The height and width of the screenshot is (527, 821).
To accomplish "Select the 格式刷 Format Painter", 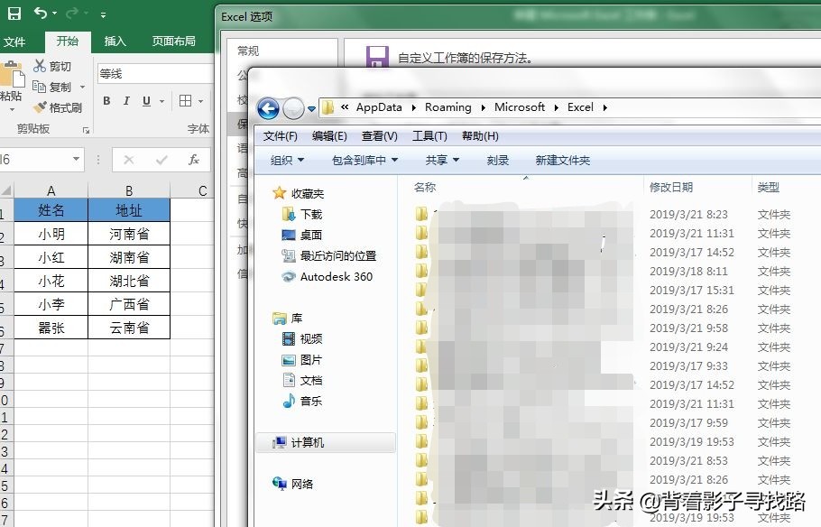I will [58, 107].
